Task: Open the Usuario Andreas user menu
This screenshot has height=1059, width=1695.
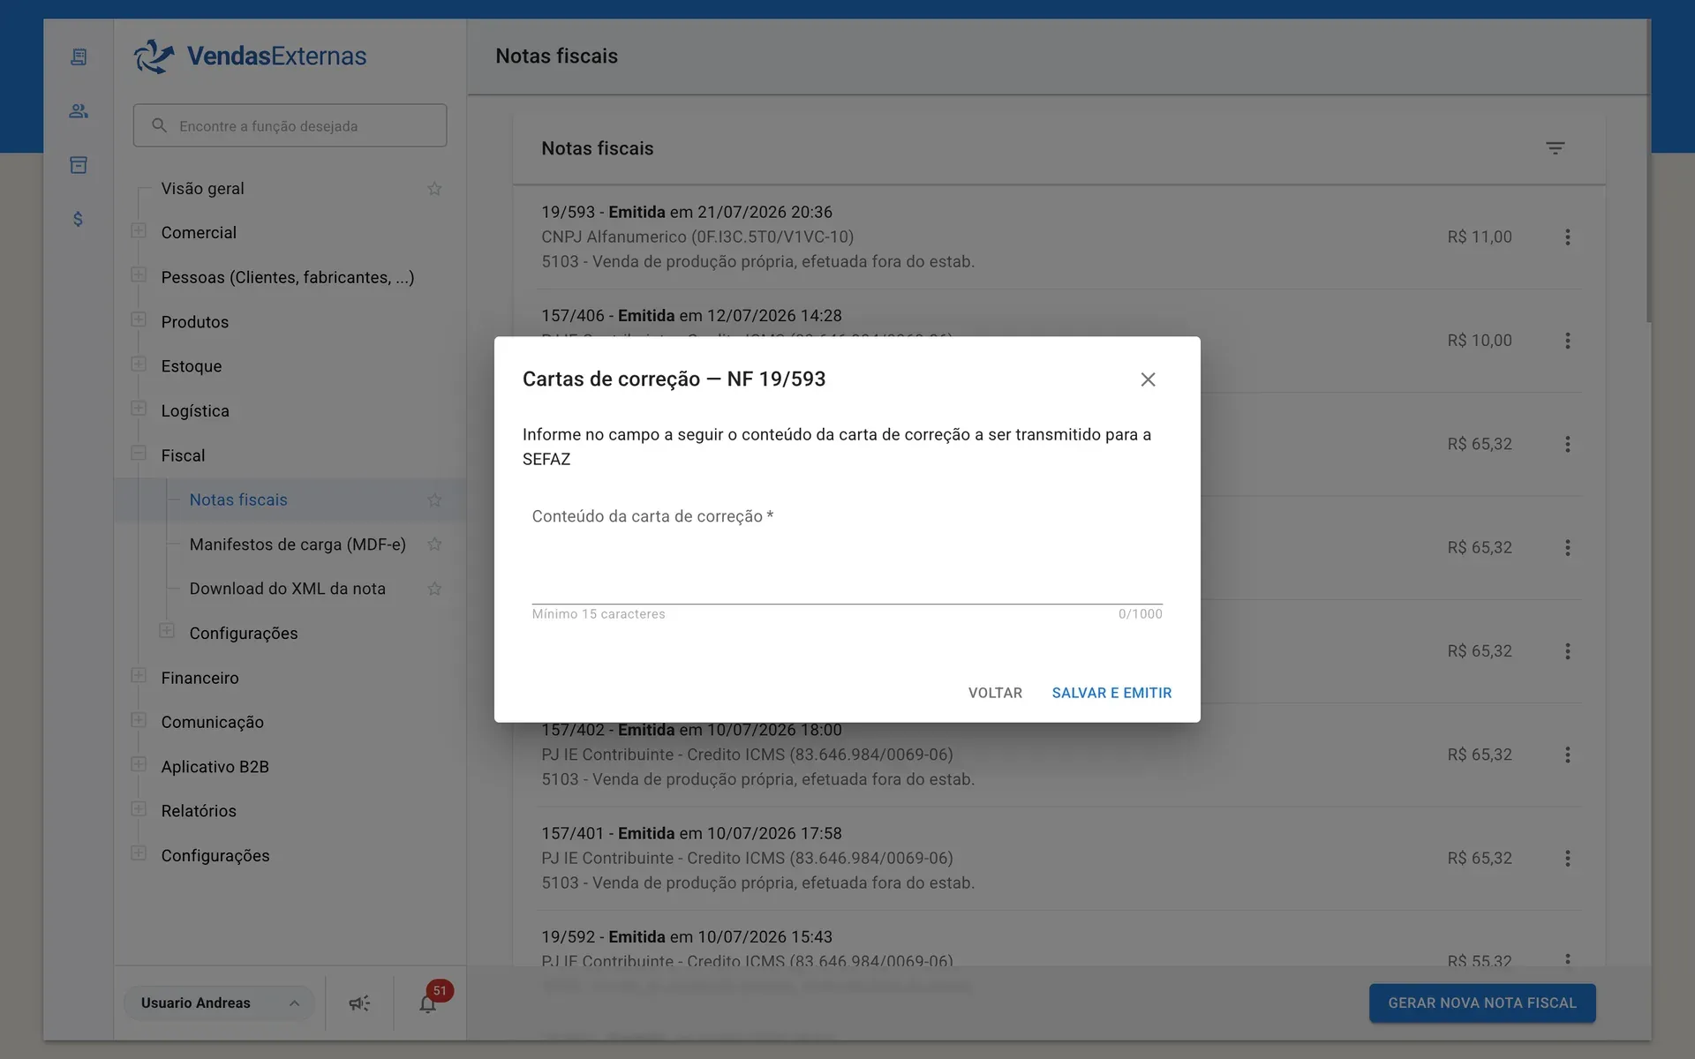Action: pos(219,1003)
